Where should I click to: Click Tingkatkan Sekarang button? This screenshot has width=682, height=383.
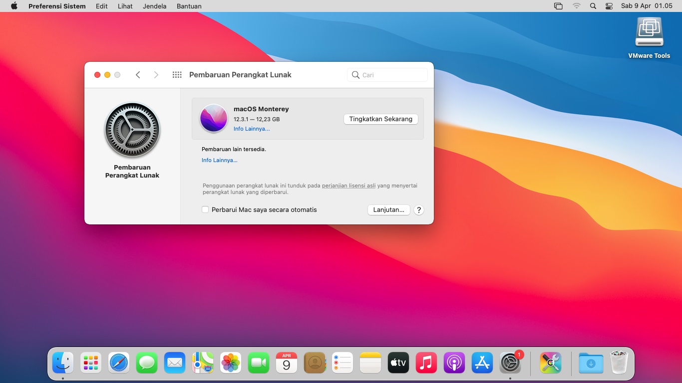pos(381,119)
